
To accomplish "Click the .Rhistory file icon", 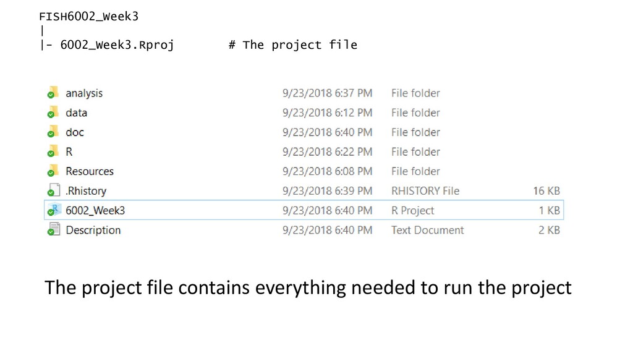I will pyautogui.click(x=53, y=190).
